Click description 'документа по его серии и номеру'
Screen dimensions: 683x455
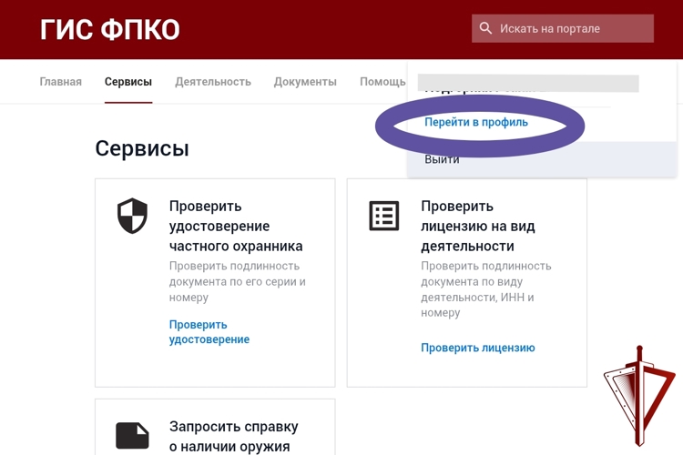pos(238,289)
